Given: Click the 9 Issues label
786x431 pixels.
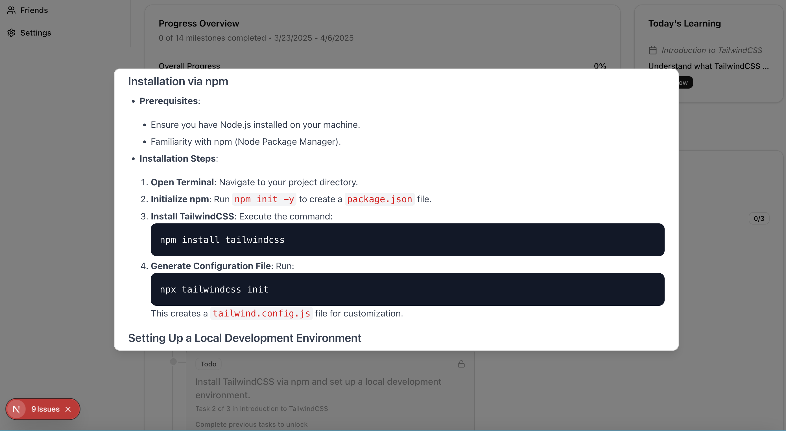Looking at the screenshot, I should pos(45,409).
